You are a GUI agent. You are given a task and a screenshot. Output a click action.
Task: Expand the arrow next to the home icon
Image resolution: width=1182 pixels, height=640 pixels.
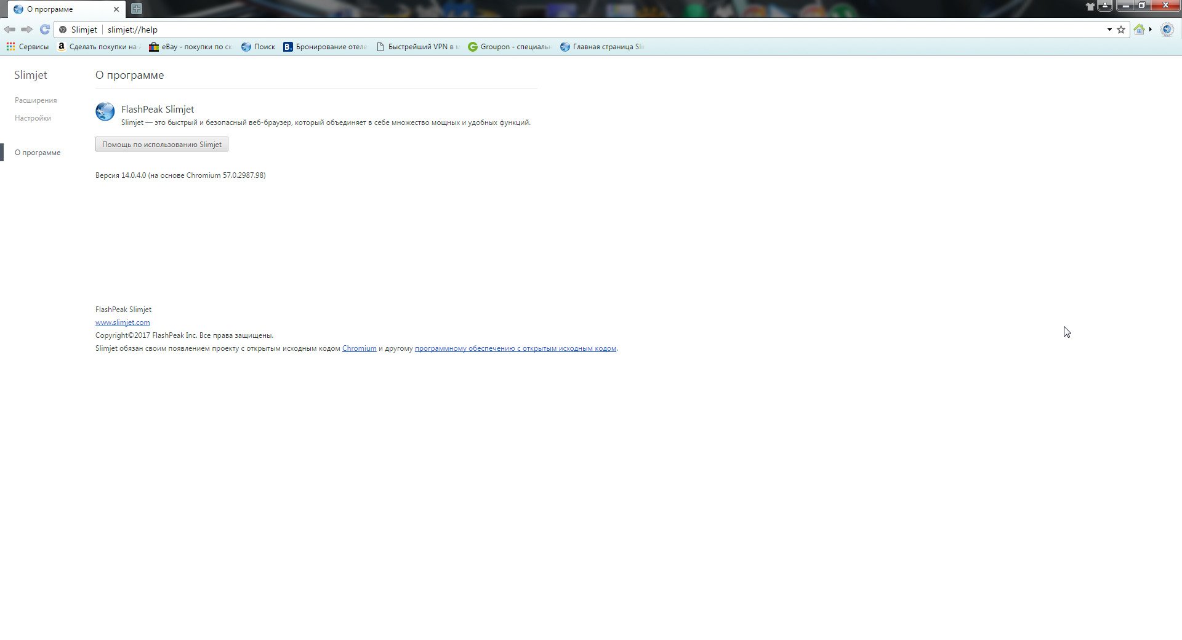(1150, 30)
